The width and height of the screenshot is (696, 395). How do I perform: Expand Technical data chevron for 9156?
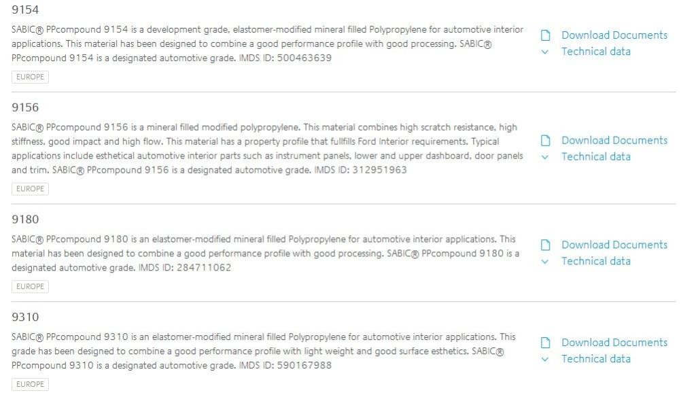[544, 157]
